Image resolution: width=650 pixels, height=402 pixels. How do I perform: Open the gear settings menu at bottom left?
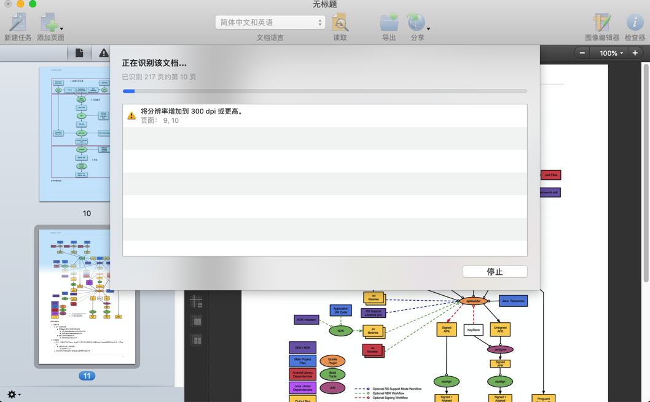point(14,394)
